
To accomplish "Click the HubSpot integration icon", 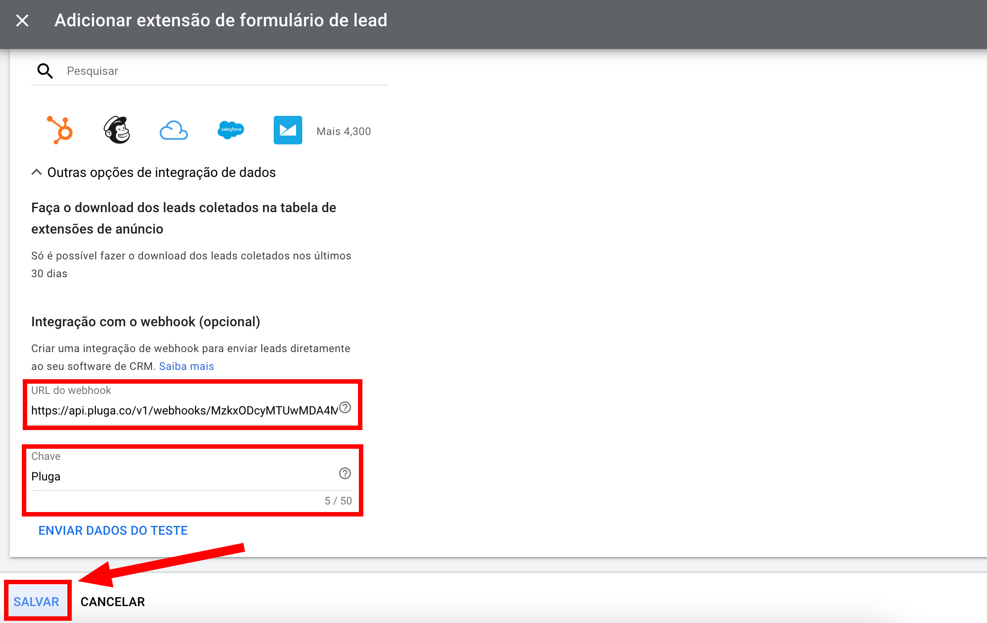I will pos(60,130).
